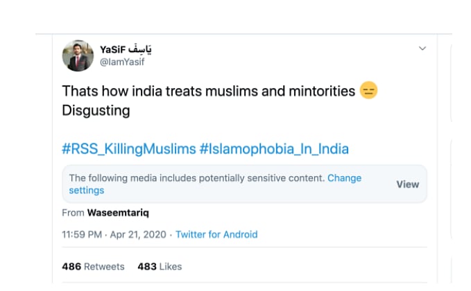Screen dimensions: 471x291
Task: Show the 483 Likes list
Action: pyautogui.click(x=159, y=267)
